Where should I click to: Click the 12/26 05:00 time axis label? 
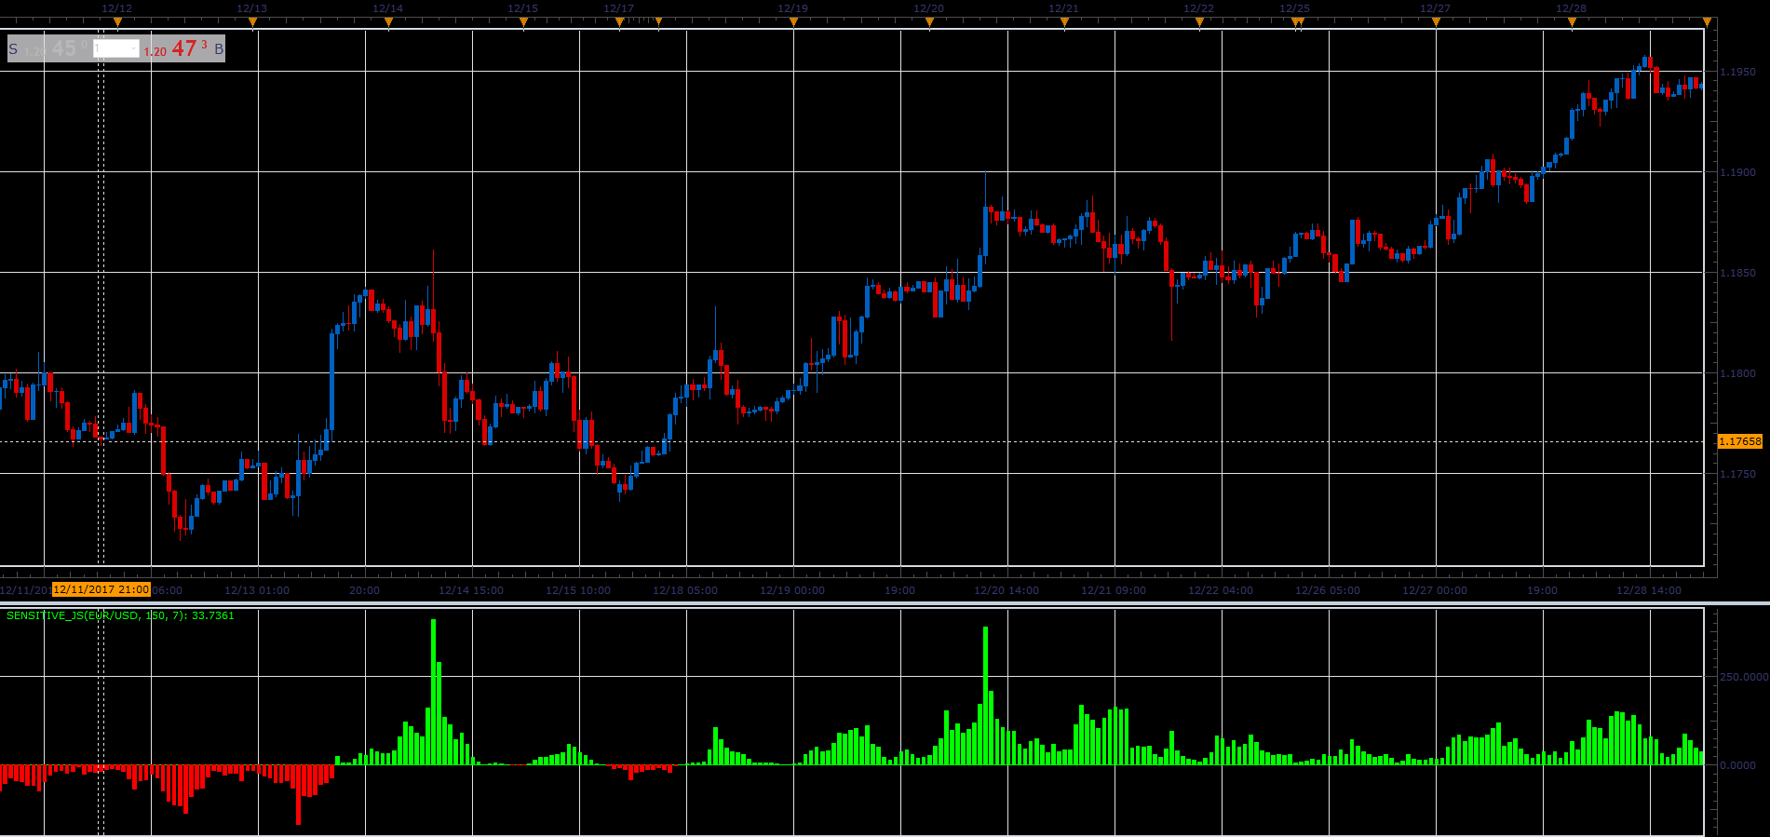[1328, 590]
